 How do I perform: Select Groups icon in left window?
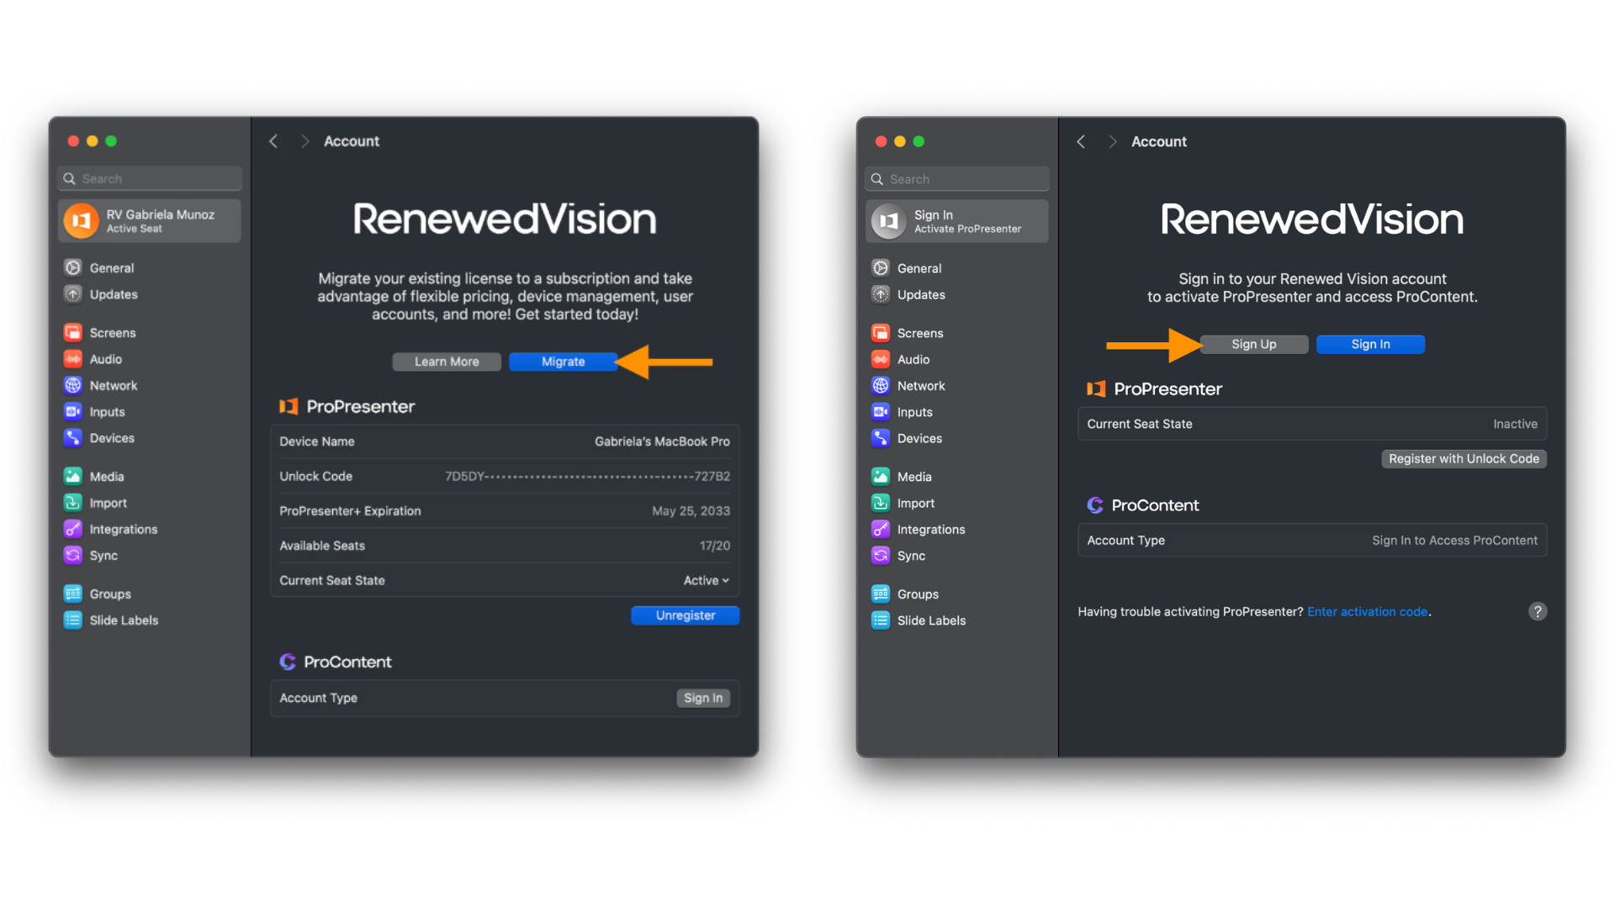click(73, 594)
